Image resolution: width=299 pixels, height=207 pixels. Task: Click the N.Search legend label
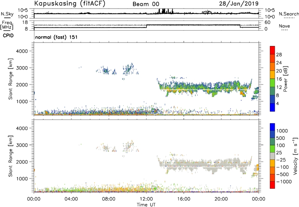click(289, 14)
